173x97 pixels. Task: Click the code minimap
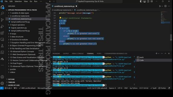[x=165, y=18]
